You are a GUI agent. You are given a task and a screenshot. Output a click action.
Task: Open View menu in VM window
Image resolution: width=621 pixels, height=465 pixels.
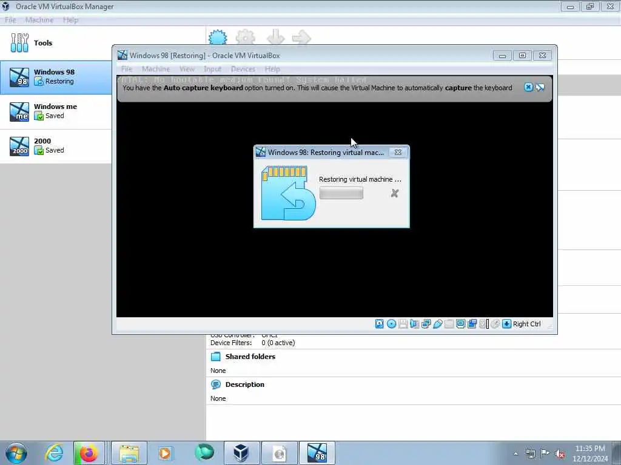(x=187, y=69)
